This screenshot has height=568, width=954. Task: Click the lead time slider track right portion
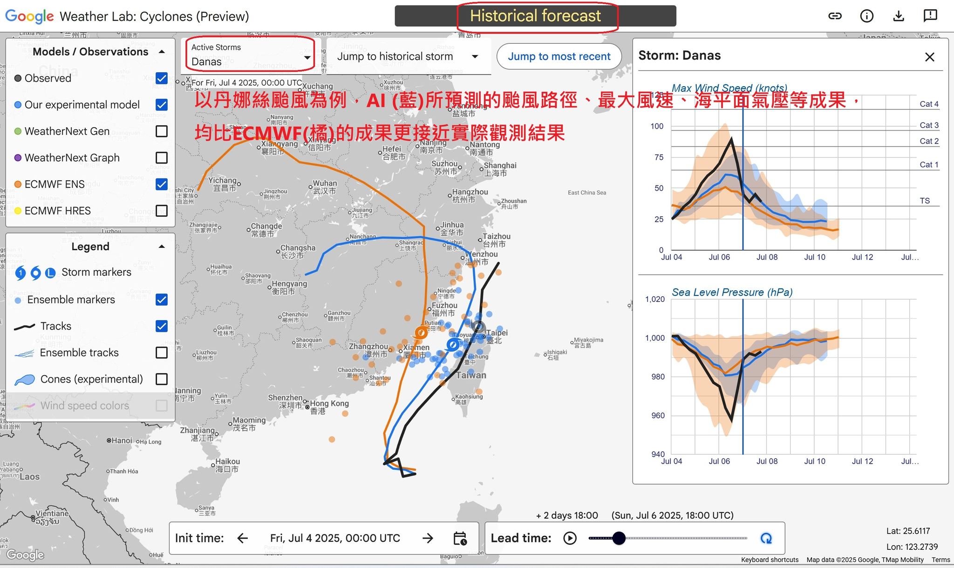point(686,538)
